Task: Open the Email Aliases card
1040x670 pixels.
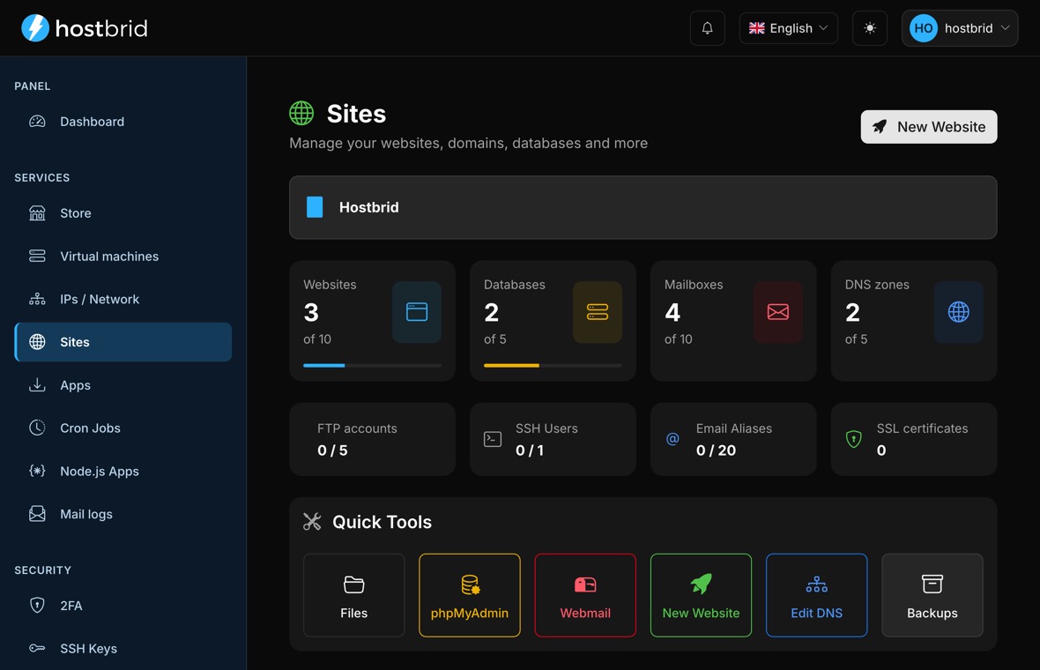Action: (733, 439)
